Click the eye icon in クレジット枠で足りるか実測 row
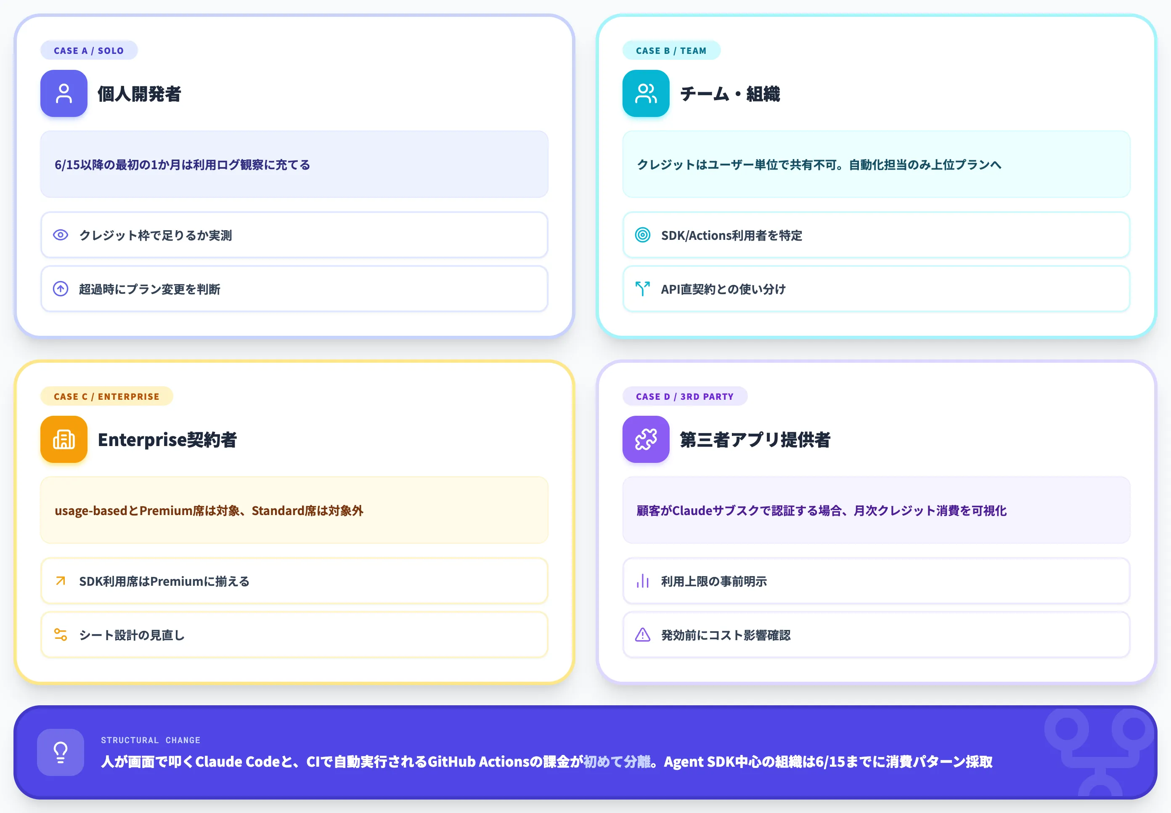This screenshot has height=813, width=1171. pyautogui.click(x=61, y=235)
